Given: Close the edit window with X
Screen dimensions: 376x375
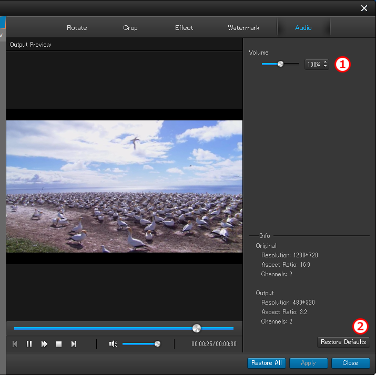Looking at the screenshot, I should pyautogui.click(x=364, y=8).
